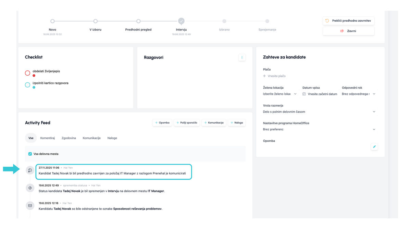Click the envelope icon in activity feed
Viewport: 411px width, 231px height.
point(30,206)
